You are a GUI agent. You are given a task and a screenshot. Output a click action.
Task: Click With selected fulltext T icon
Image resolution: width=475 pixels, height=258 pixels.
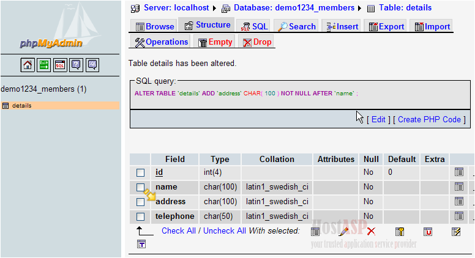(x=141, y=244)
